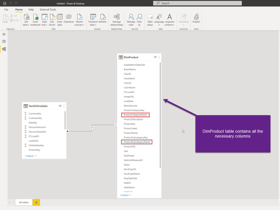Viewport: 280px width, 210px height.
Task: Click the Search box in title bar
Action: coord(197,3)
